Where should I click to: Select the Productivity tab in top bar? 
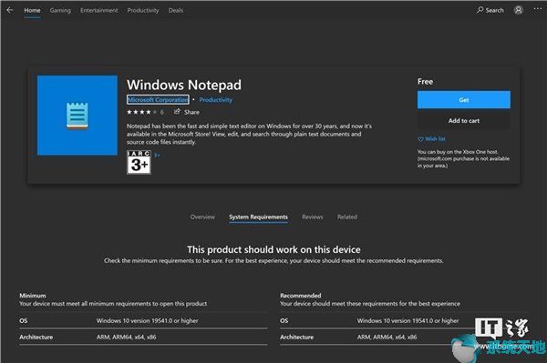tap(143, 10)
